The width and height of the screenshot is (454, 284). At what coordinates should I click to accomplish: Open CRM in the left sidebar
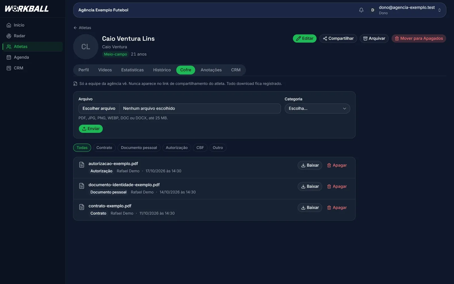tap(33, 68)
